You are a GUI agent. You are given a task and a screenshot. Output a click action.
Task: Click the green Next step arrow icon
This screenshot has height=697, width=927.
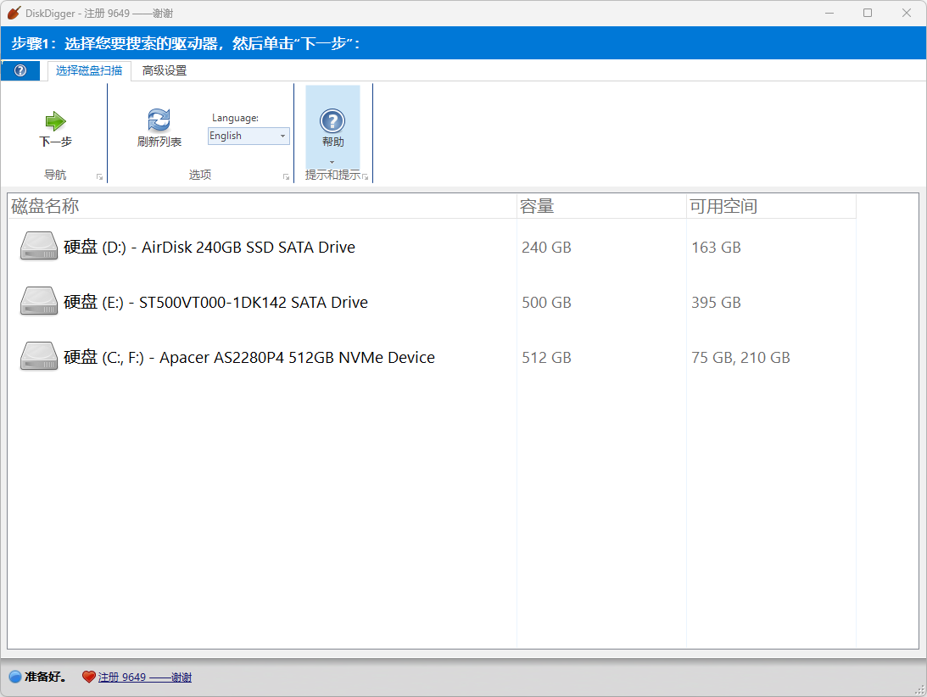click(x=56, y=121)
